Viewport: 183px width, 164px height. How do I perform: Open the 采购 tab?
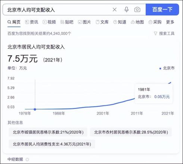(155, 22)
